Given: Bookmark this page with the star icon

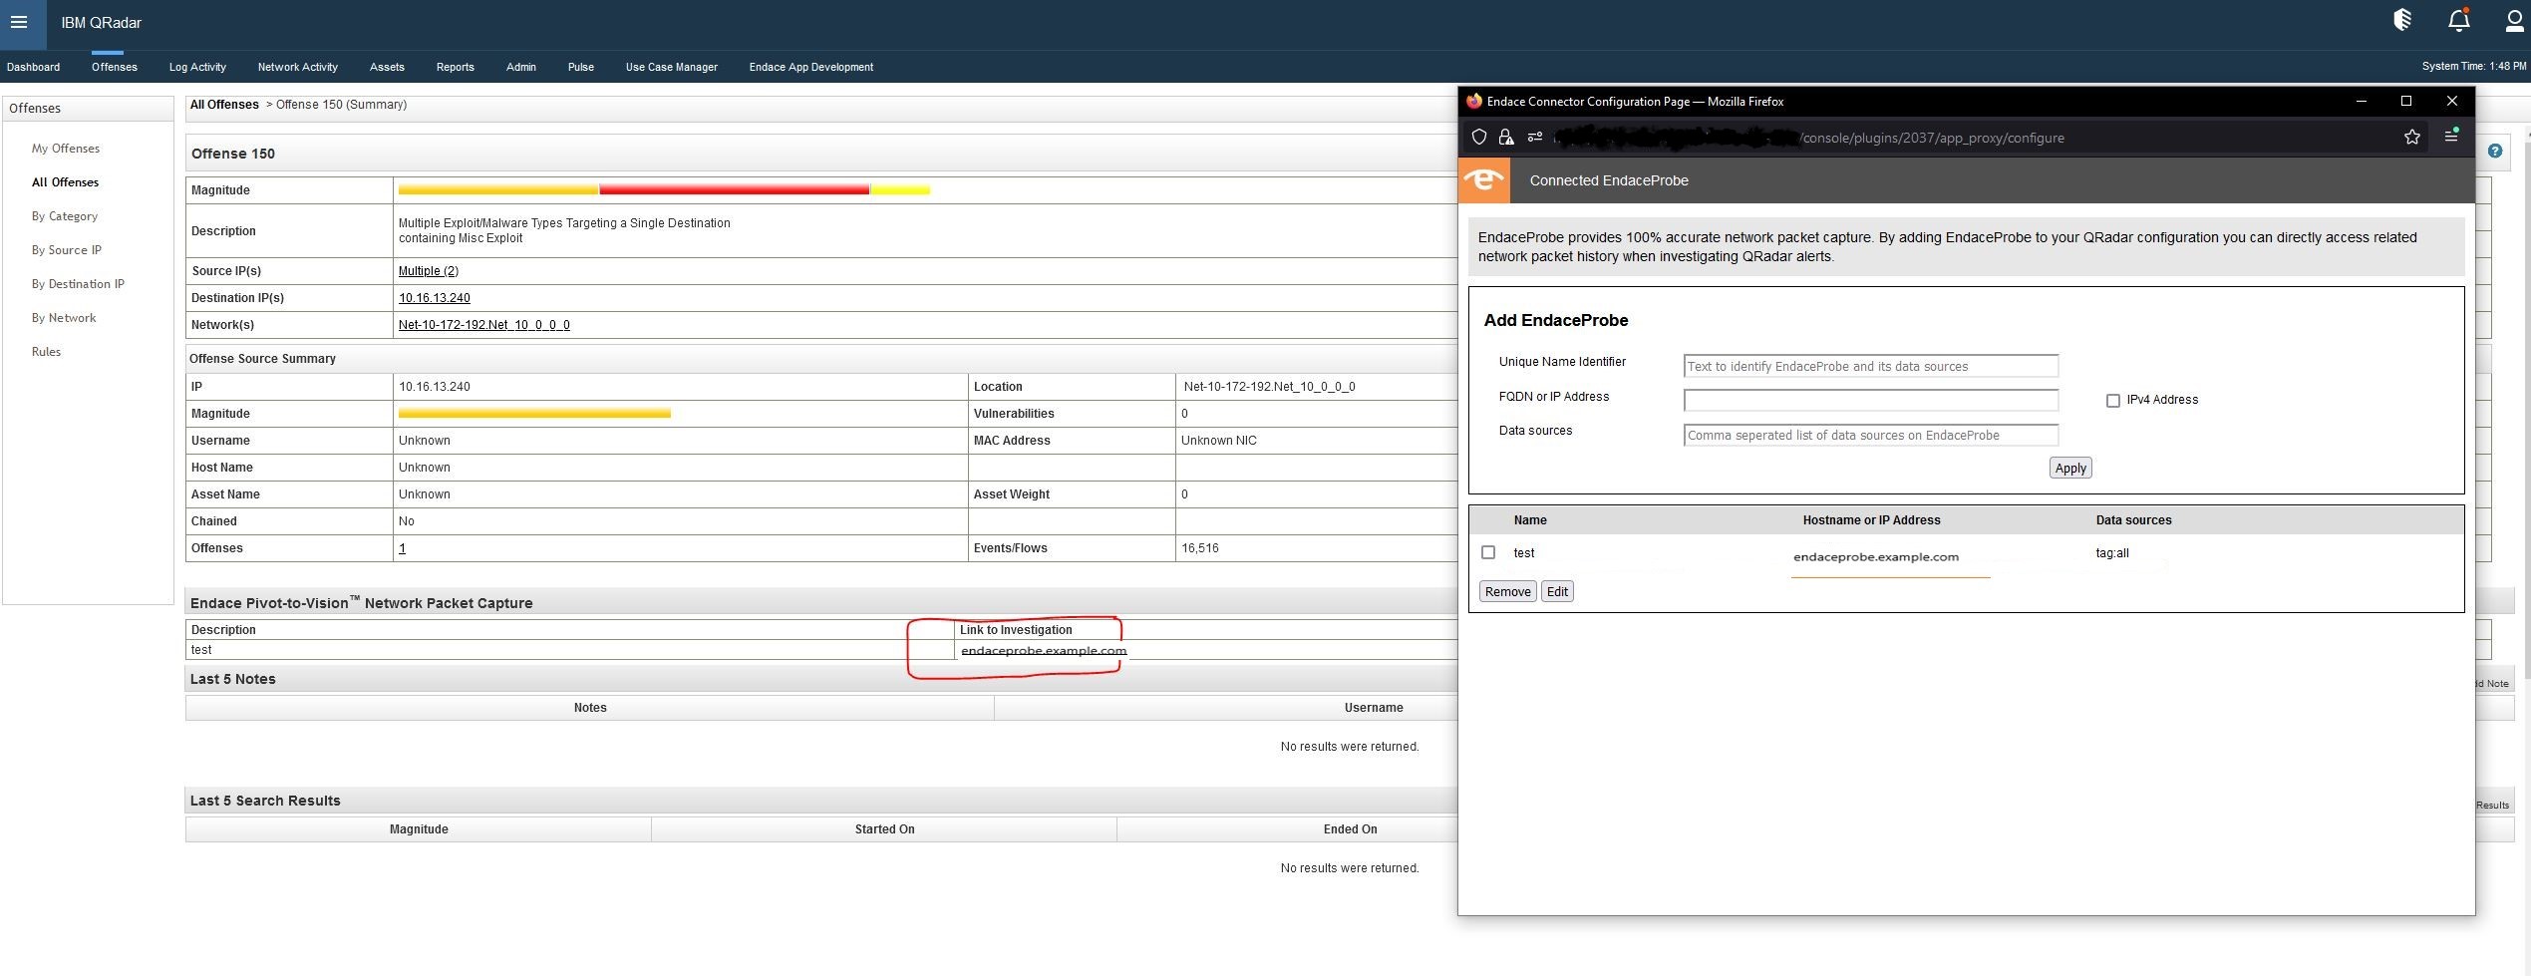Looking at the screenshot, I should [x=2411, y=138].
